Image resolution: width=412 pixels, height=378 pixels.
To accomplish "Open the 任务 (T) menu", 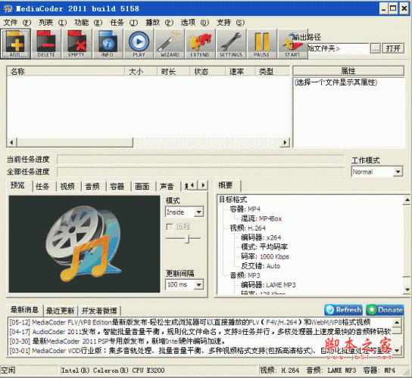I will pyautogui.click(x=123, y=23).
